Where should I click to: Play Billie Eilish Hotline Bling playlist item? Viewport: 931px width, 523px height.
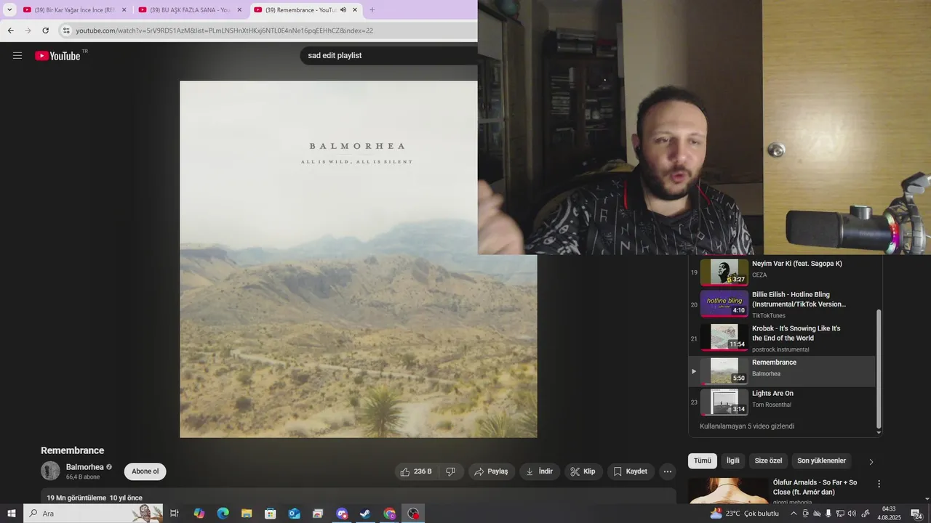(x=782, y=304)
